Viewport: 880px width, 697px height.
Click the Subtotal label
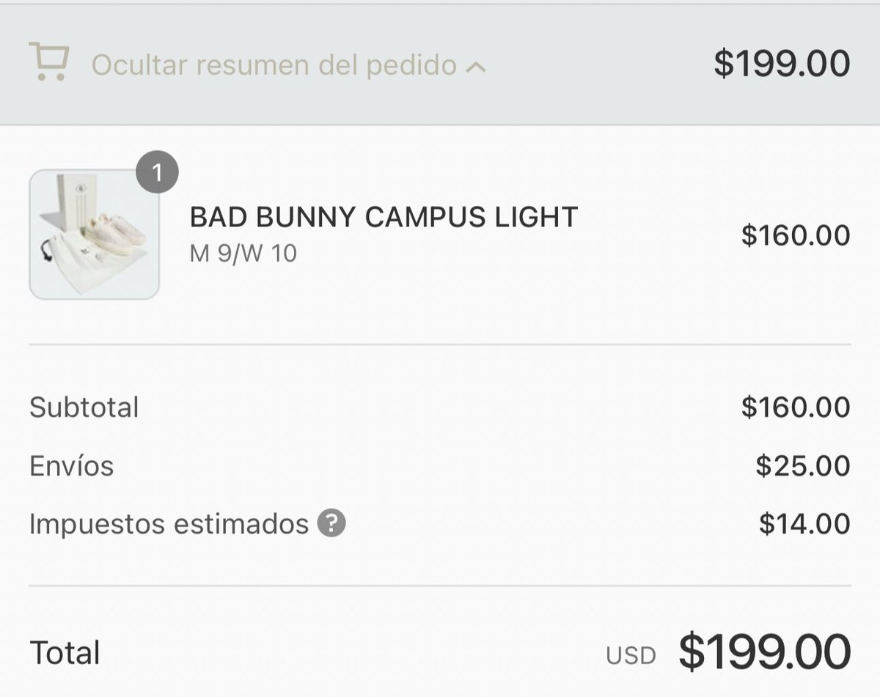pyautogui.click(x=84, y=407)
